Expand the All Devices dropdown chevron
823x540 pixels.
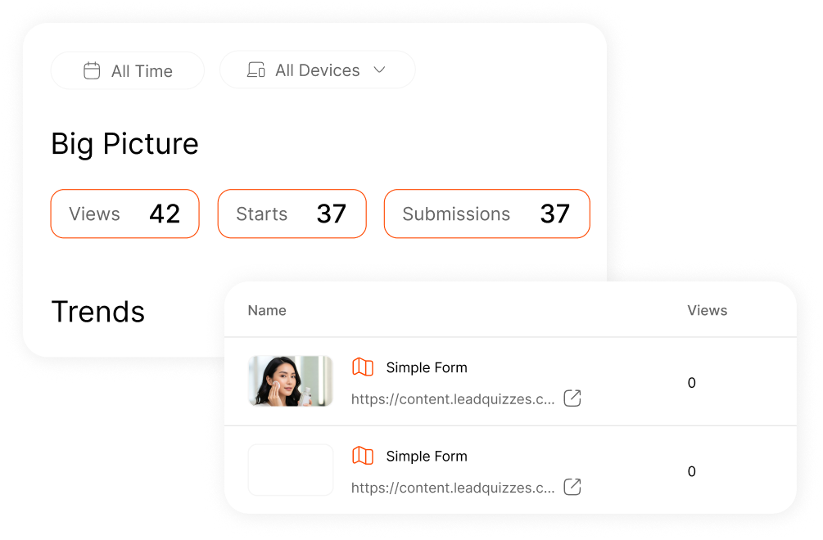click(379, 70)
